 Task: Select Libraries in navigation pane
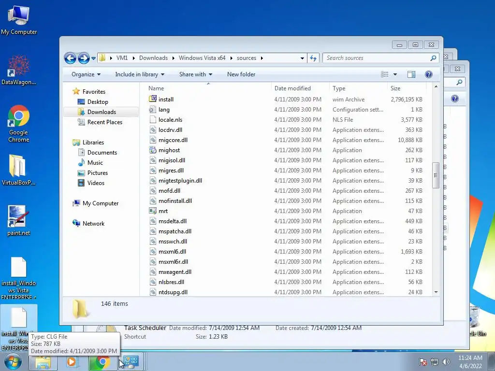(93, 143)
